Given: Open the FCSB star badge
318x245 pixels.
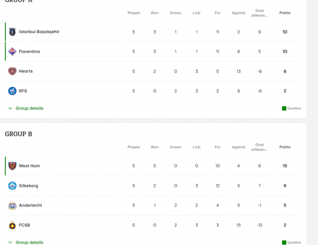Looking at the screenshot, I should coord(12,225).
